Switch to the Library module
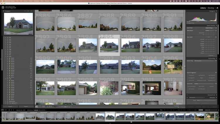 203,8
